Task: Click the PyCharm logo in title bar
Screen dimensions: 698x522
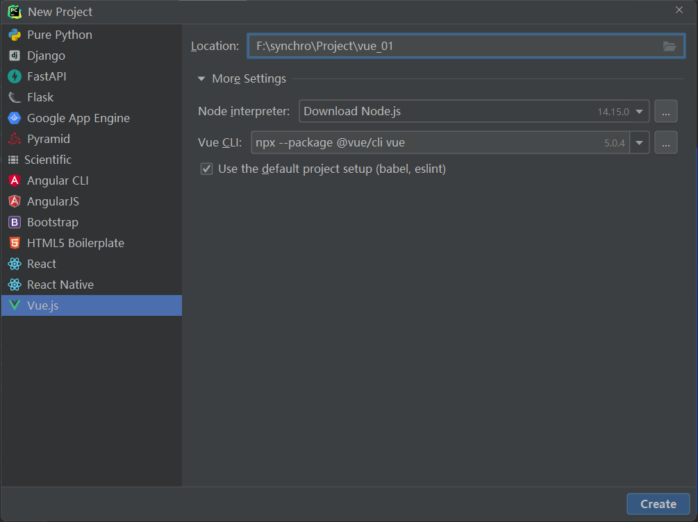Action: (x=15, y=12)
